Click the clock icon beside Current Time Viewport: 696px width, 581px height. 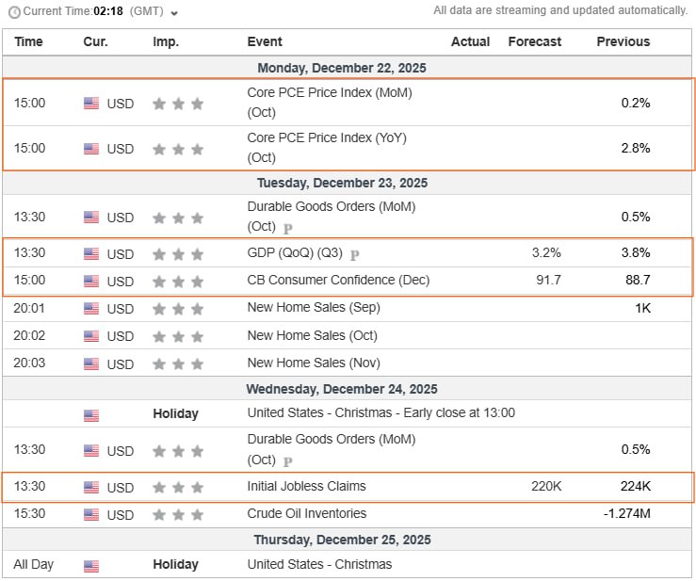point(14,12)
